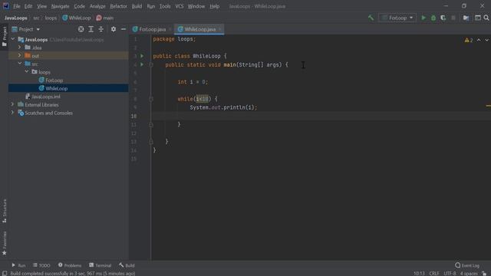Collapse the JavaLoops project root
Viewport: 491px width, 276px height.
(13, 39)
